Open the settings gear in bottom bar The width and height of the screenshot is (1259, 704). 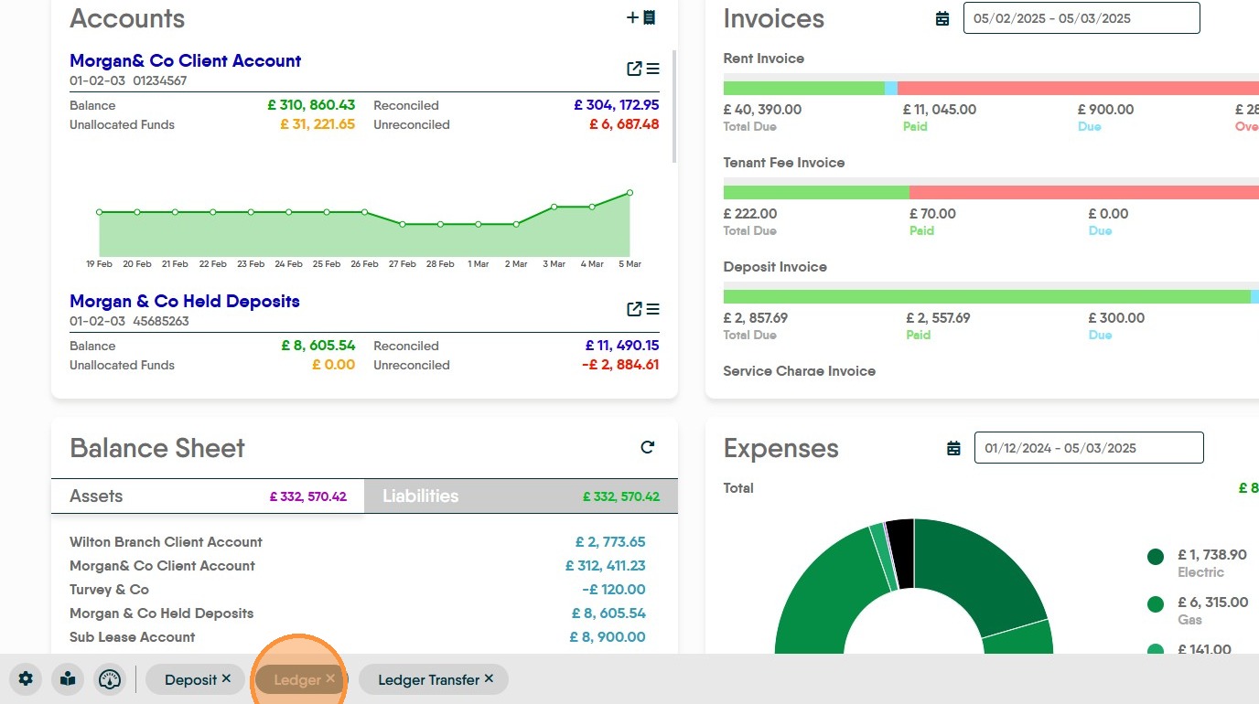coord(26,679)
